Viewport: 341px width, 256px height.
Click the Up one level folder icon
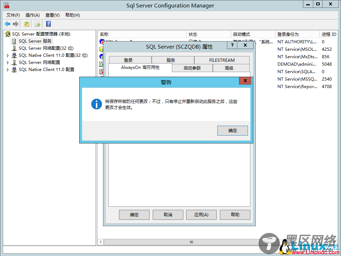click(27, 24)
